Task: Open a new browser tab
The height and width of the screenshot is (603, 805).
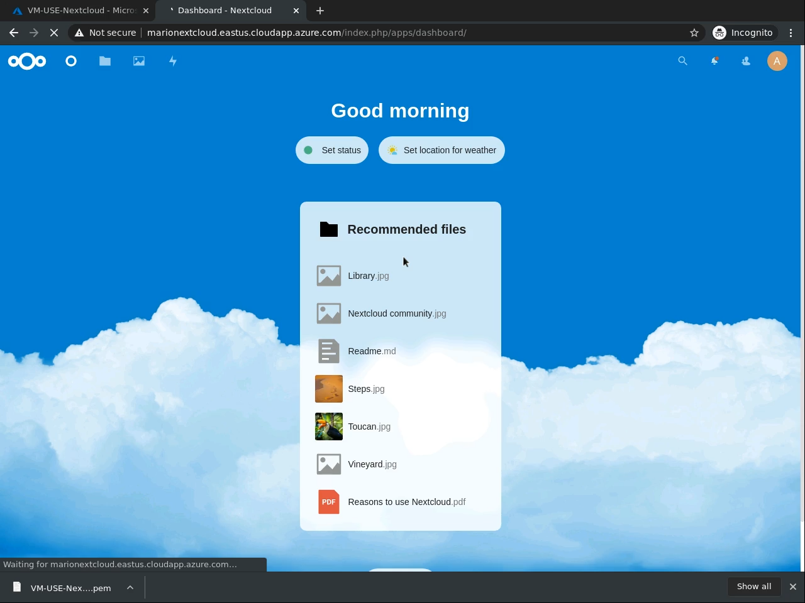Action: tap(320, 11)
